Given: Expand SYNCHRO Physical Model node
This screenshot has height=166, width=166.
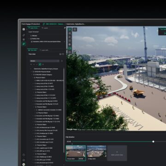Looking at the screenshot, I should [x=31, y=71].
